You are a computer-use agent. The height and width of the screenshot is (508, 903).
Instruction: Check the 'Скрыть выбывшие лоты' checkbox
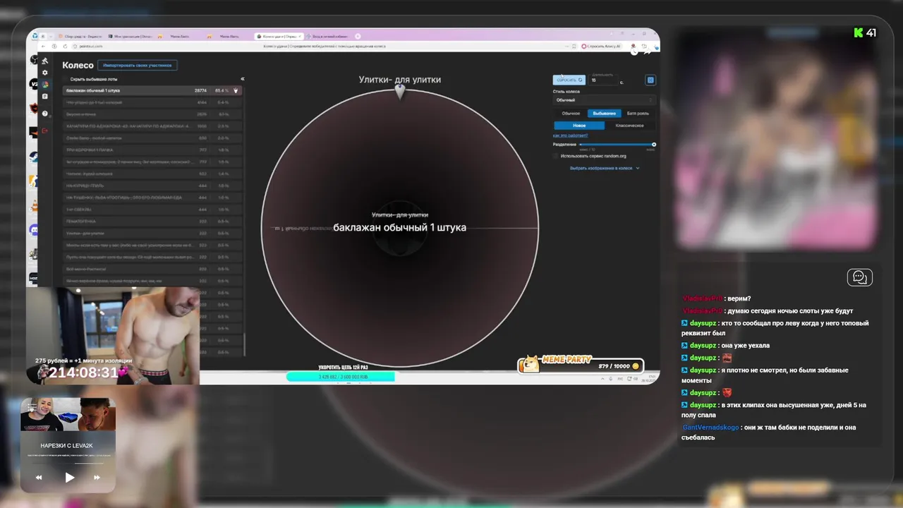[66, 79]
